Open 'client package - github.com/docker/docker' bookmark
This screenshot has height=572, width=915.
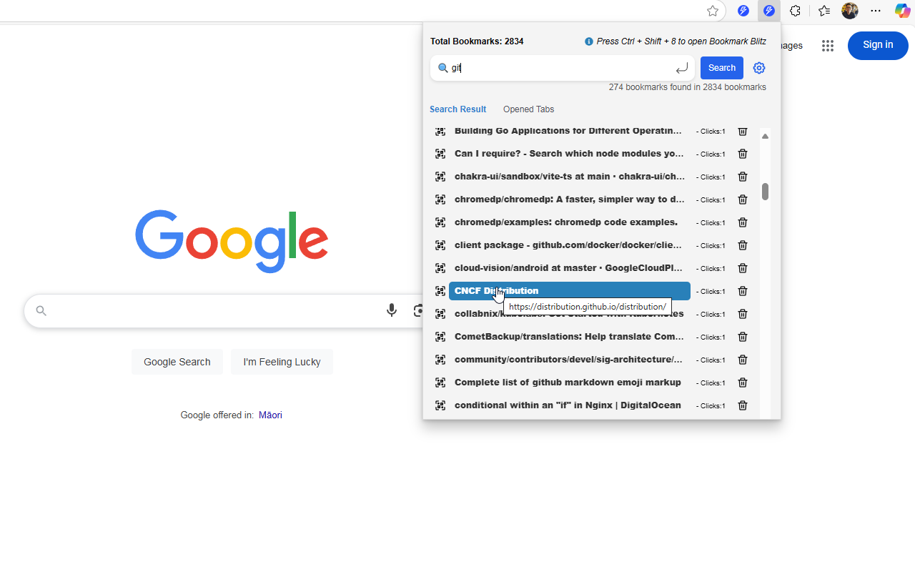570,245
